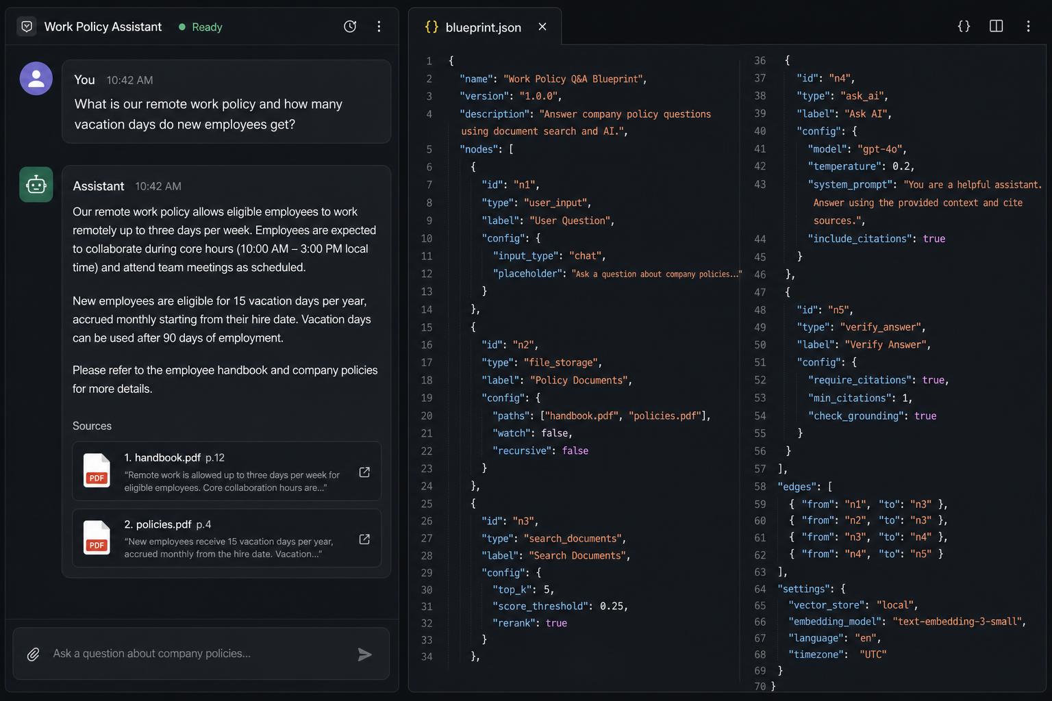Open the chat panel three-dot menu

[x=379, y=27]
